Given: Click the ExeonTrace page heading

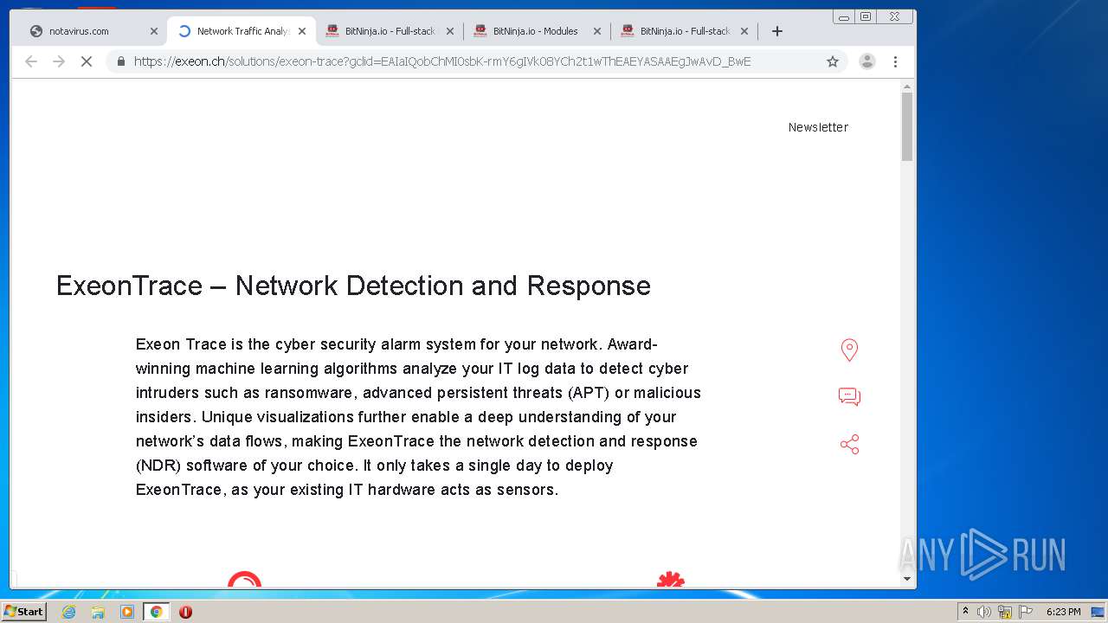Looking at the screenshot, I should tap(353, 286).
